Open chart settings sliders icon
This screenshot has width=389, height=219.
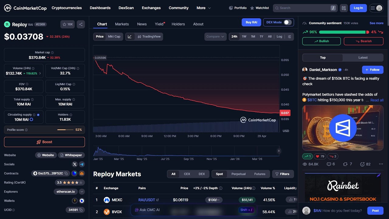[289, 36]
